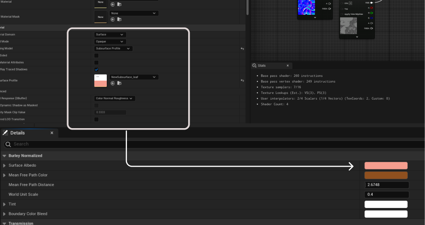Viewport: 425px width, 225px height.
Task: Open the Material Domain dropdown
Action: 110,34
